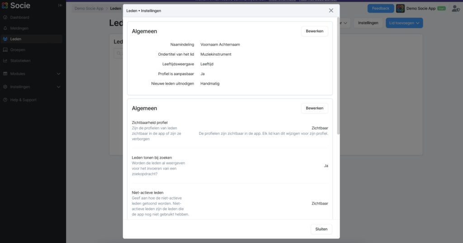Click the Leden breadcrumb
This screenshot has height=243, width=463.
click(x=115, y=8)
